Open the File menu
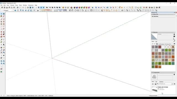Viewport: 177px width, 99px height. point(1,5)
